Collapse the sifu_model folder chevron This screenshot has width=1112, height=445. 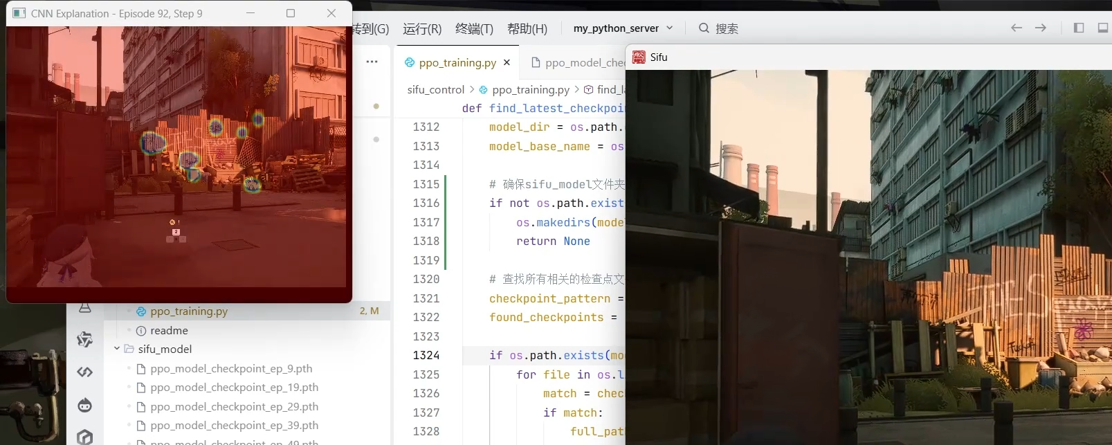[x=117, y=349]
